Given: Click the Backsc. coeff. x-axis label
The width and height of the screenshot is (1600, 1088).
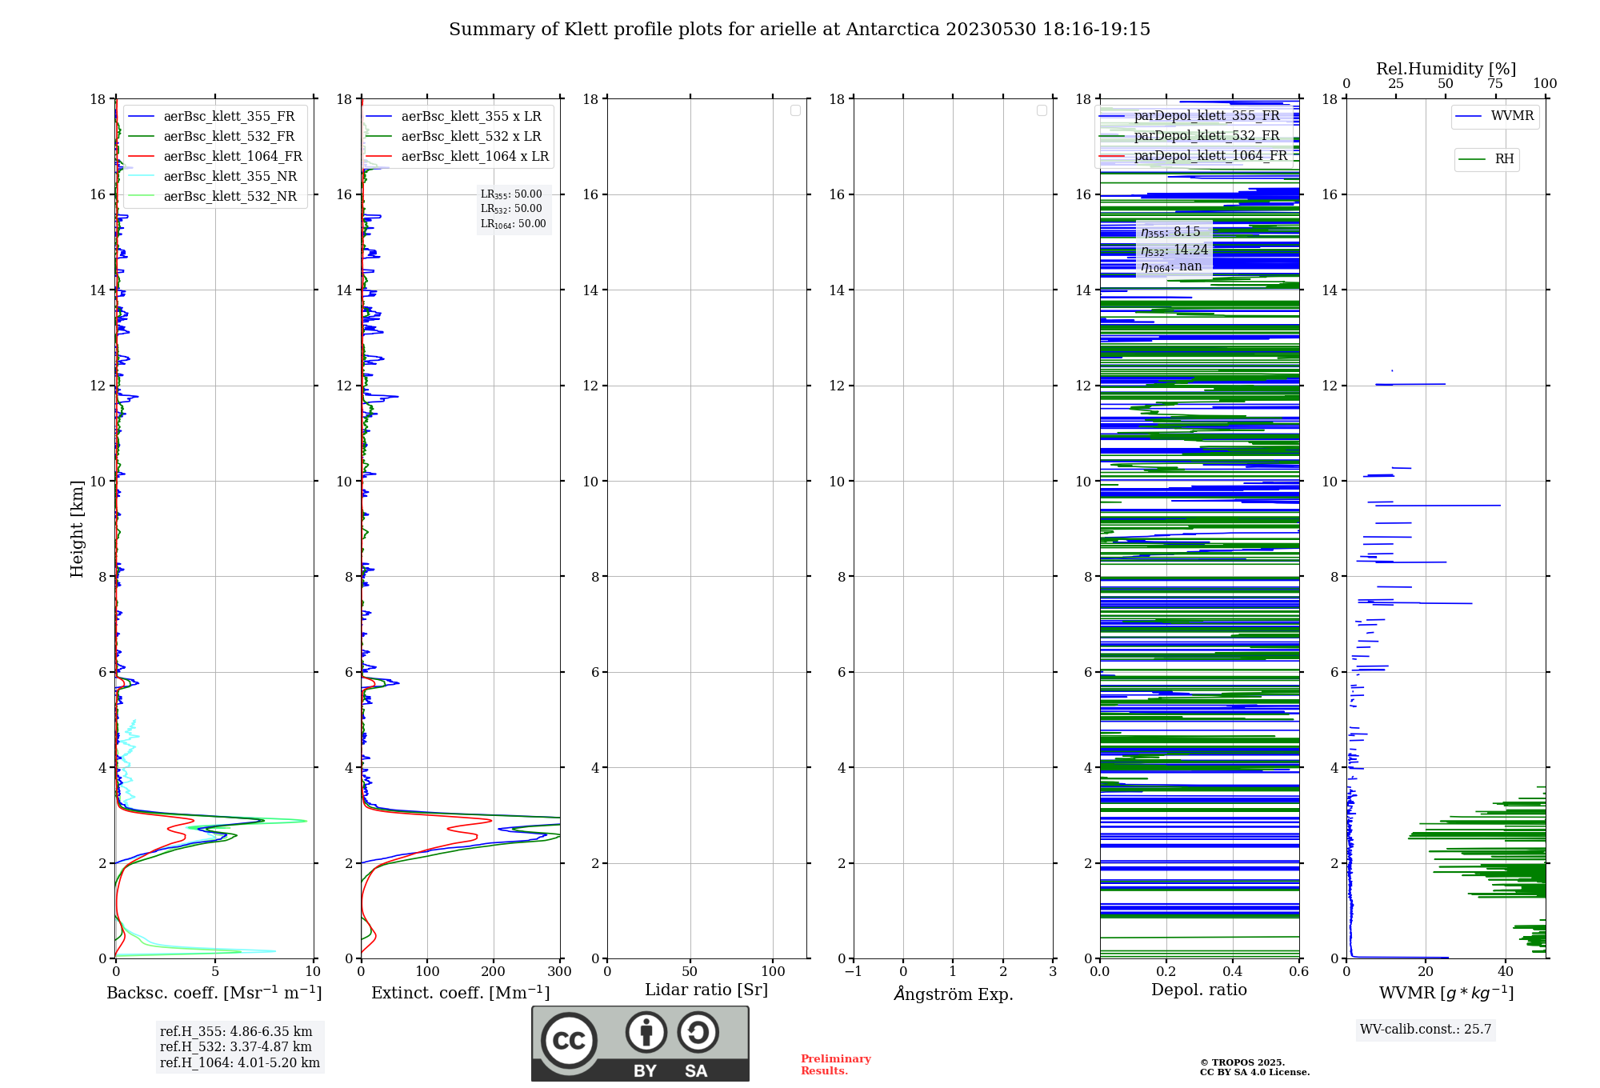Looking at the screenshot, I should 214,993.
